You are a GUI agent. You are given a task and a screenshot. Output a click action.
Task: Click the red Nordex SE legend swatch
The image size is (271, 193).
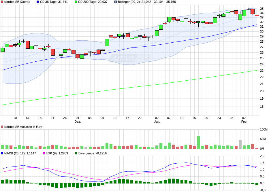pyautogui.click(x=2, y=2)
